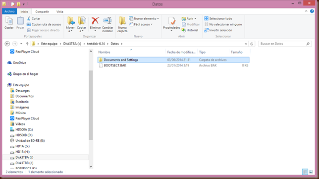319x179 pixels.
Task: Open the Help question mark icon
Action: [x=312, y=11]
